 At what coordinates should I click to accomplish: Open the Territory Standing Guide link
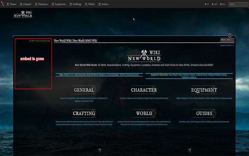129,75
